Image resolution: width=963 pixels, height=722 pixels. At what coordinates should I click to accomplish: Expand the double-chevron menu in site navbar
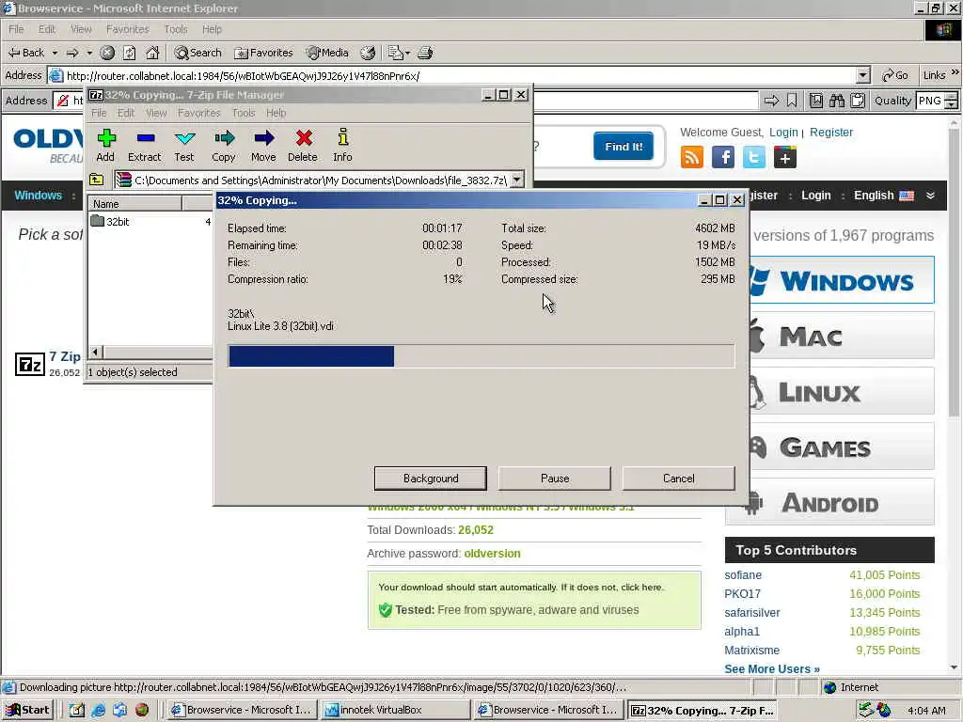[x=930, y=196]
